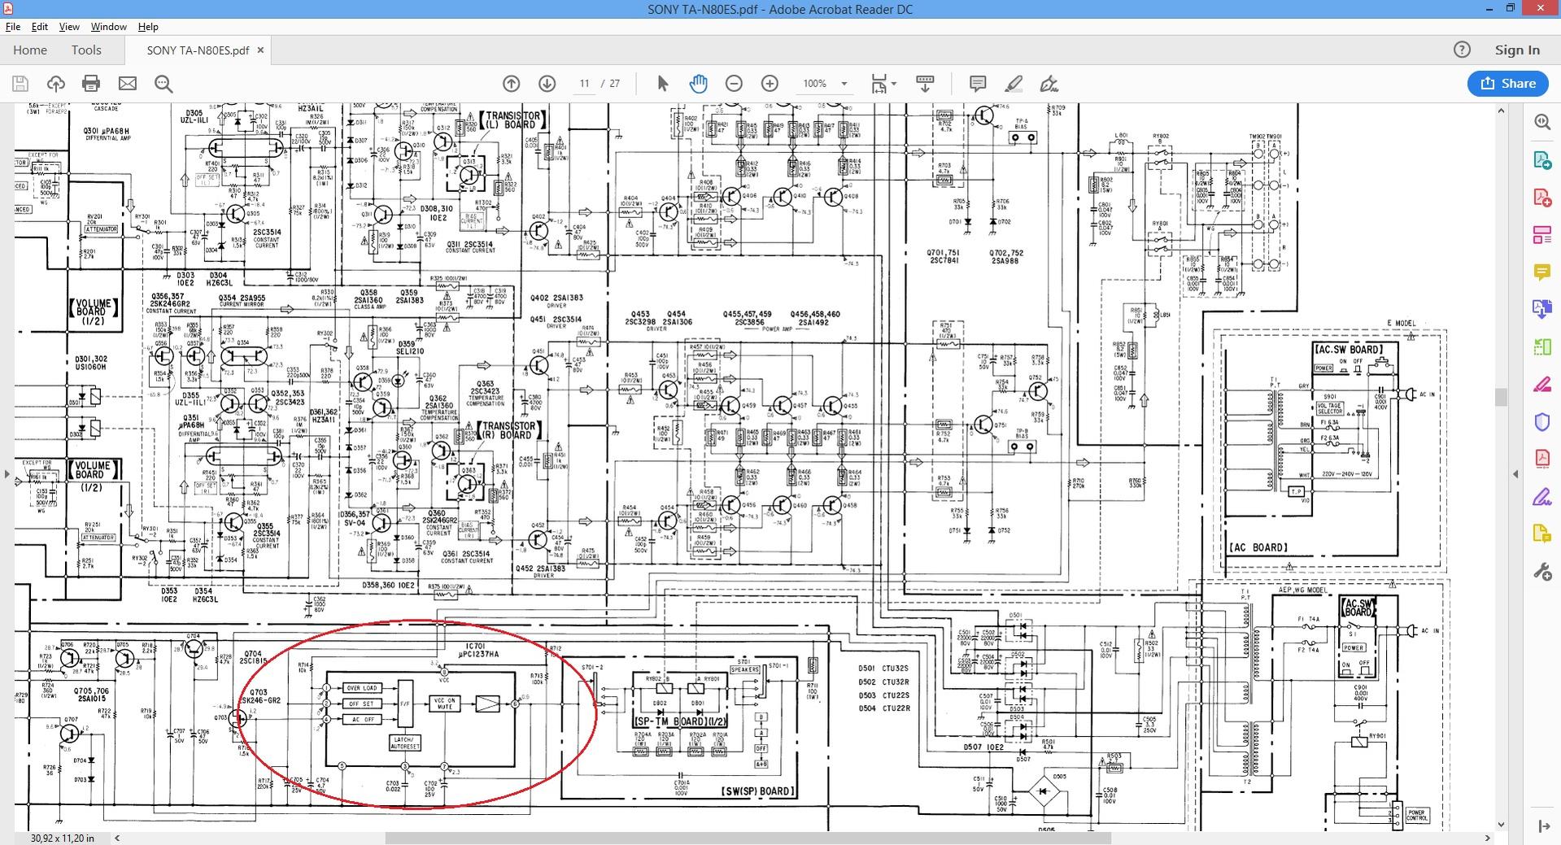The image size is (1561, 845).
Task: Go to previous page arrow
Action: pyautogui.click(x=511, y=84)
